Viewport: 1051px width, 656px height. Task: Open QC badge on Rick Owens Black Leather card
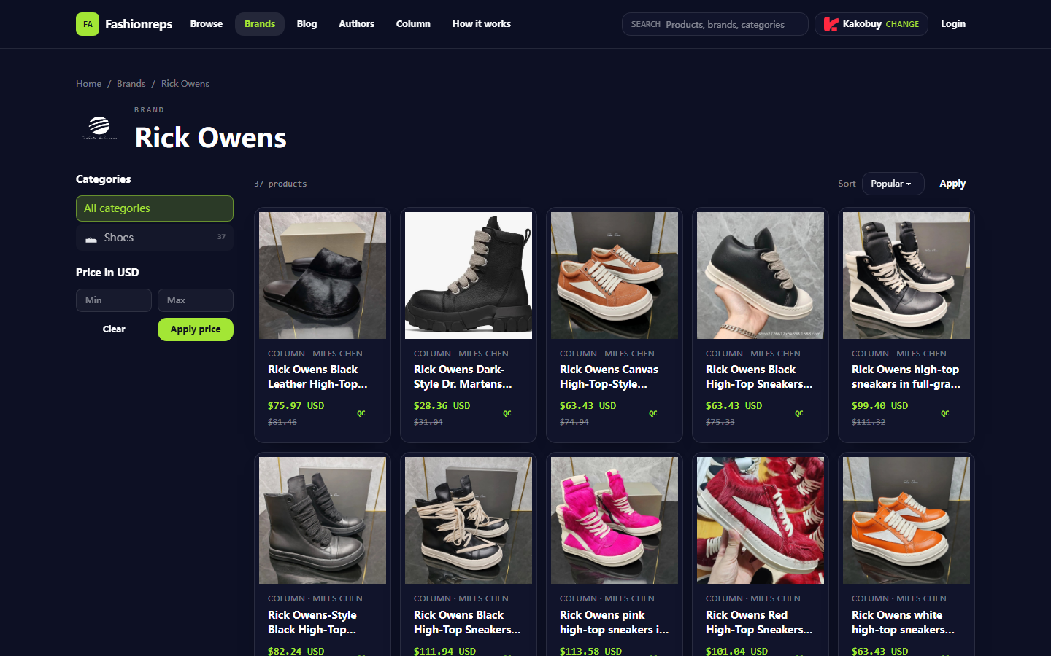click(x=361, y=413)
